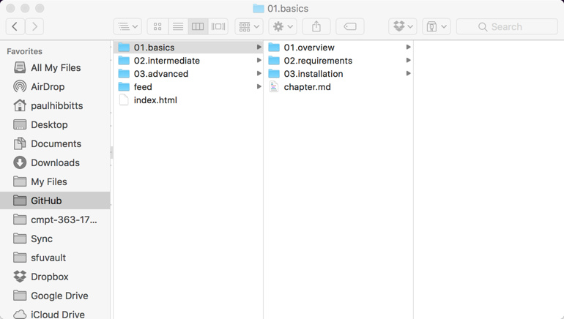Click the arrow next to feed
Viewport: 564px width, 319px height.
259,86
